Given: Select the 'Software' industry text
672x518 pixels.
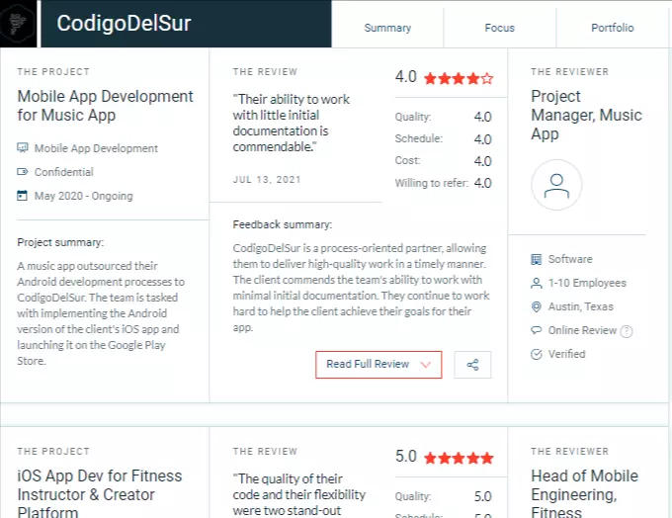Looking at the screenshot, I should pos(570,259).
